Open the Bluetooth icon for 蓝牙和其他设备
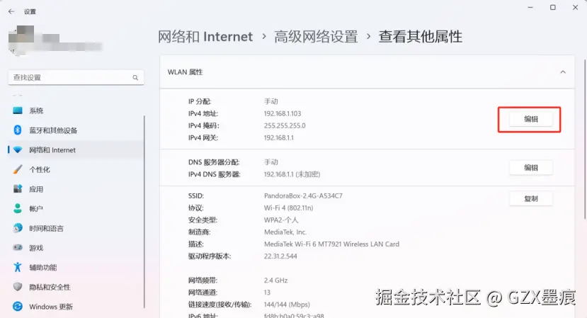 [18, 130]
